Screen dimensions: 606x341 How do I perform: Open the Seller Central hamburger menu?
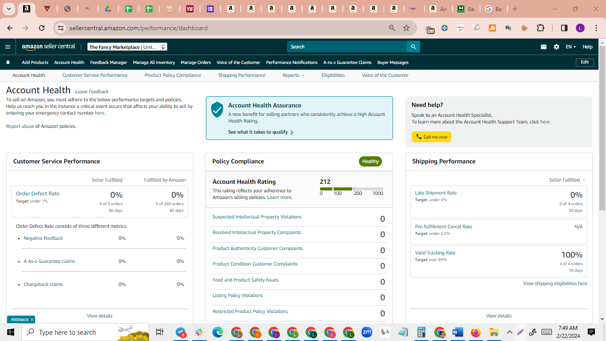click(8, 47)
